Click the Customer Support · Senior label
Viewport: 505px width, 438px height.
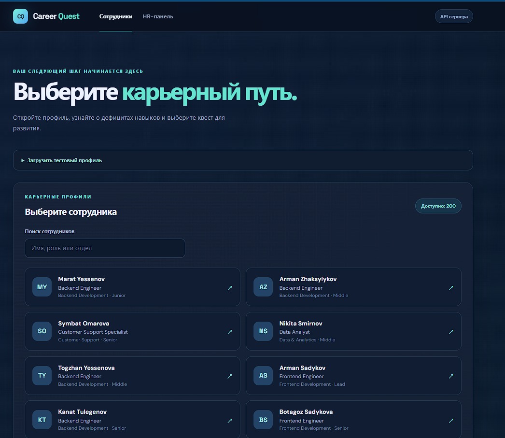[x=87, y=340]
